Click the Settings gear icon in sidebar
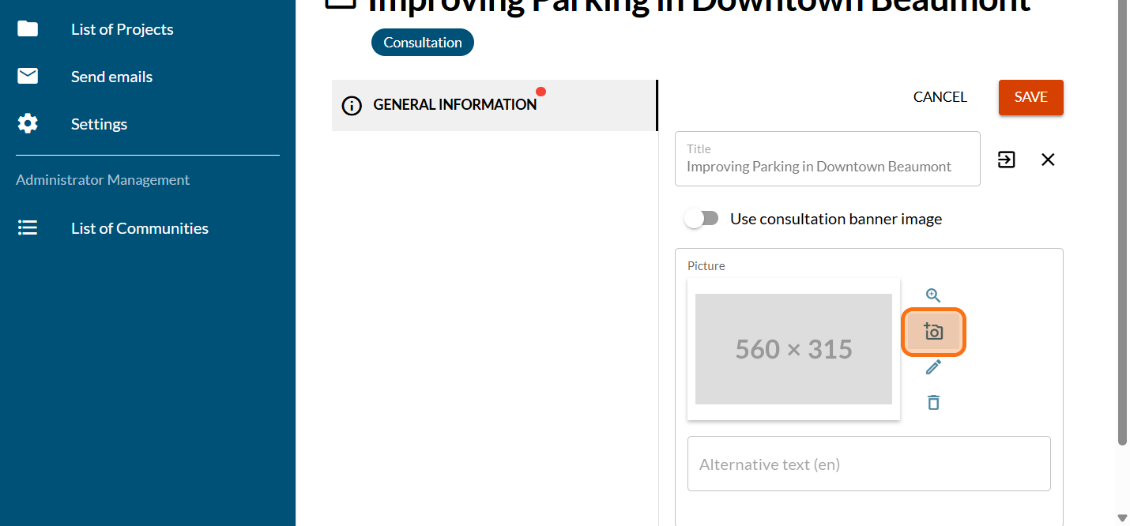This screenshot has height=526, width=1130. tap(28, 124)
